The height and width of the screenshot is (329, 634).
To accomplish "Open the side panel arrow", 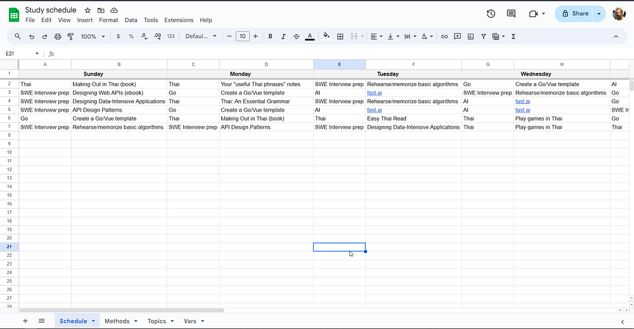I will (623, 322).
